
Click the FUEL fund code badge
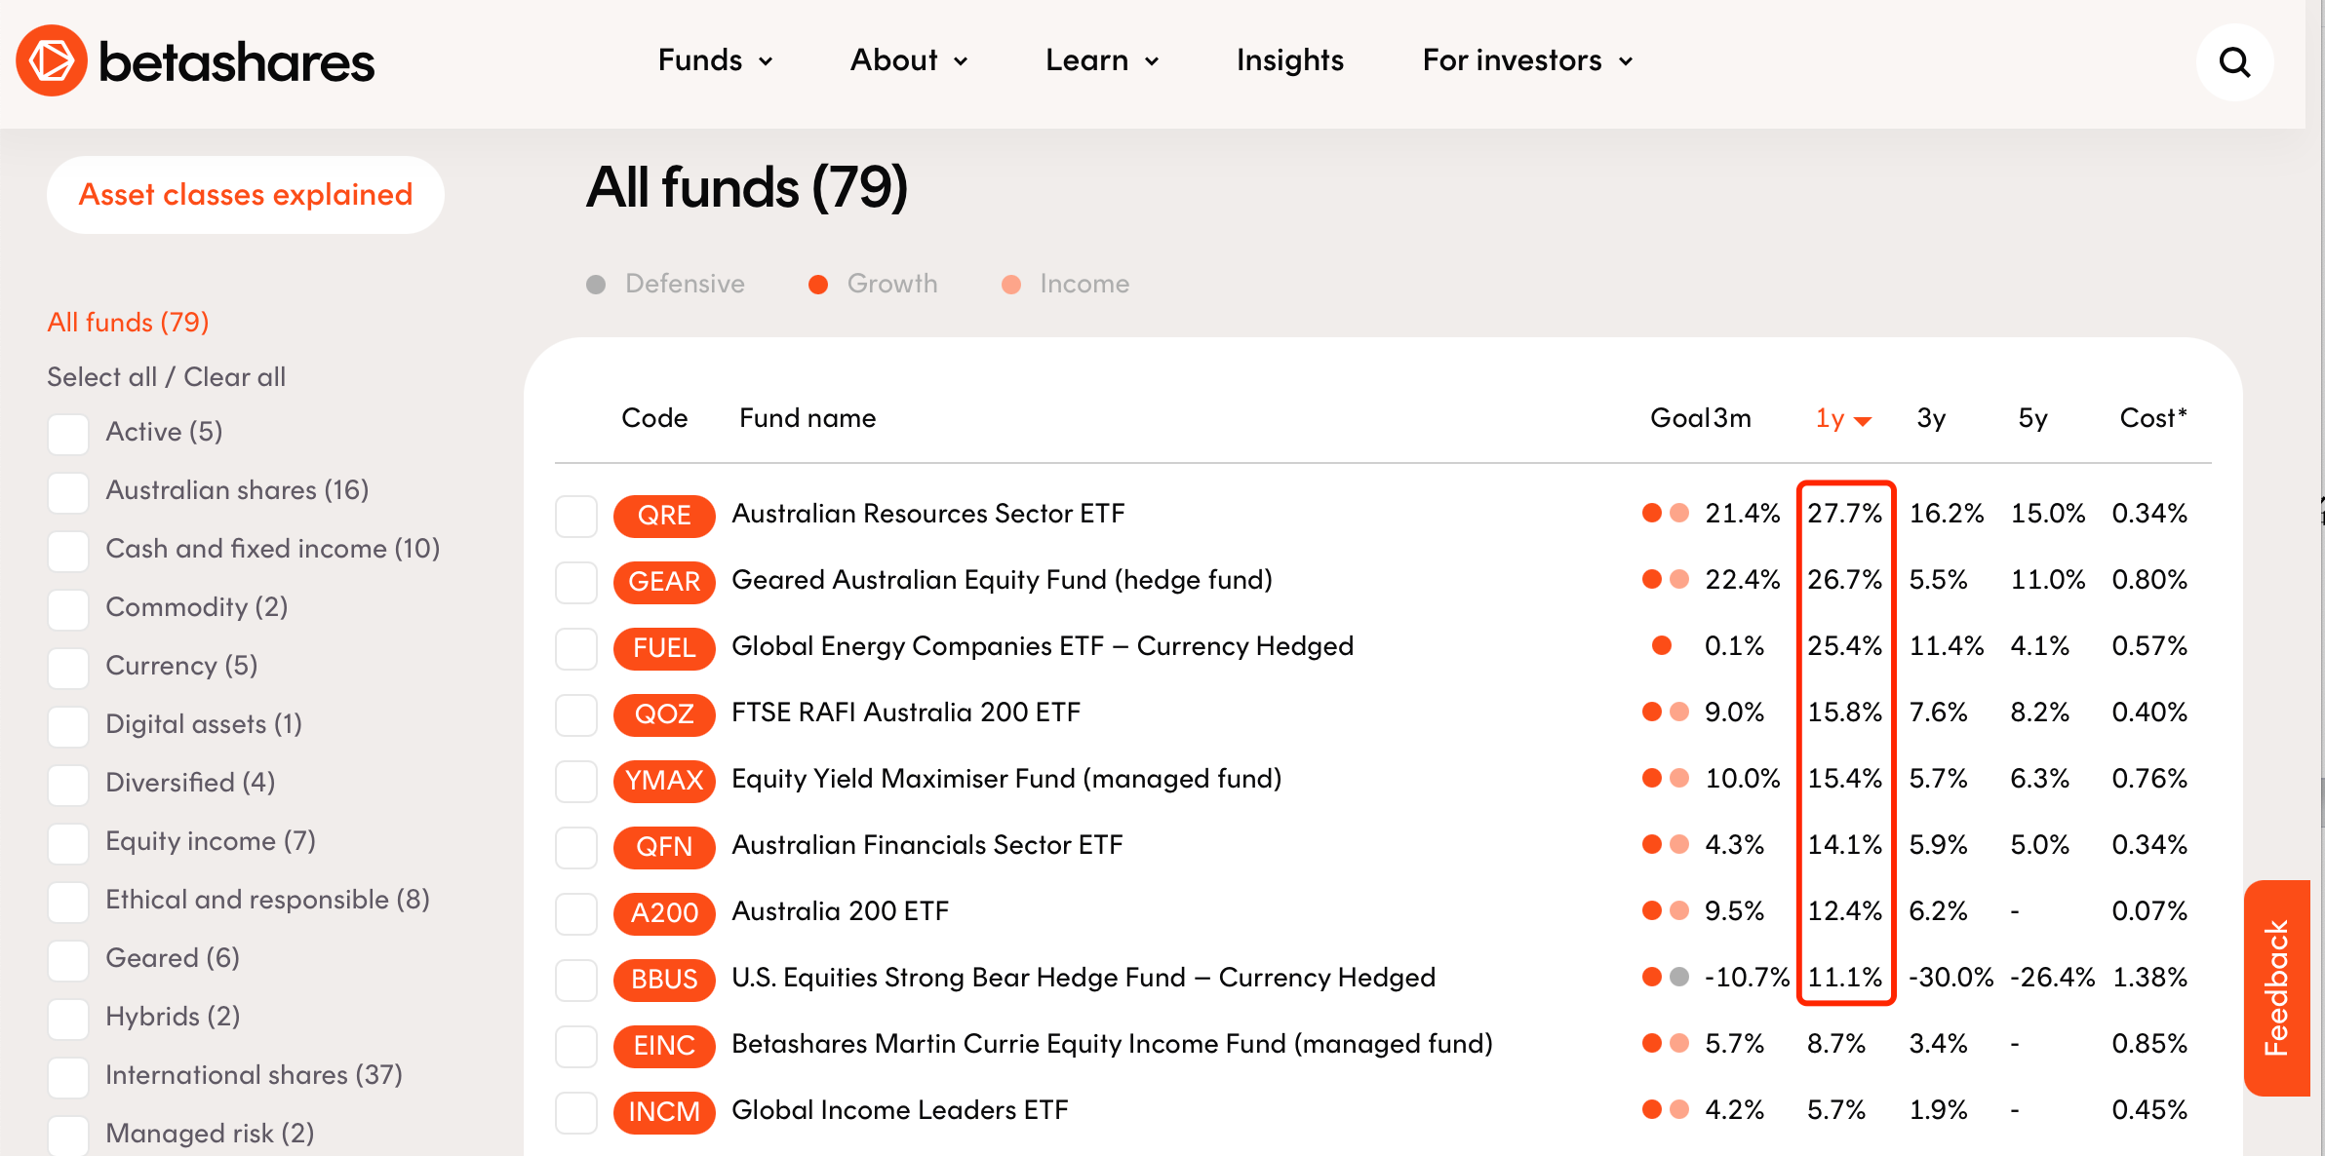(x=663, y=647)
